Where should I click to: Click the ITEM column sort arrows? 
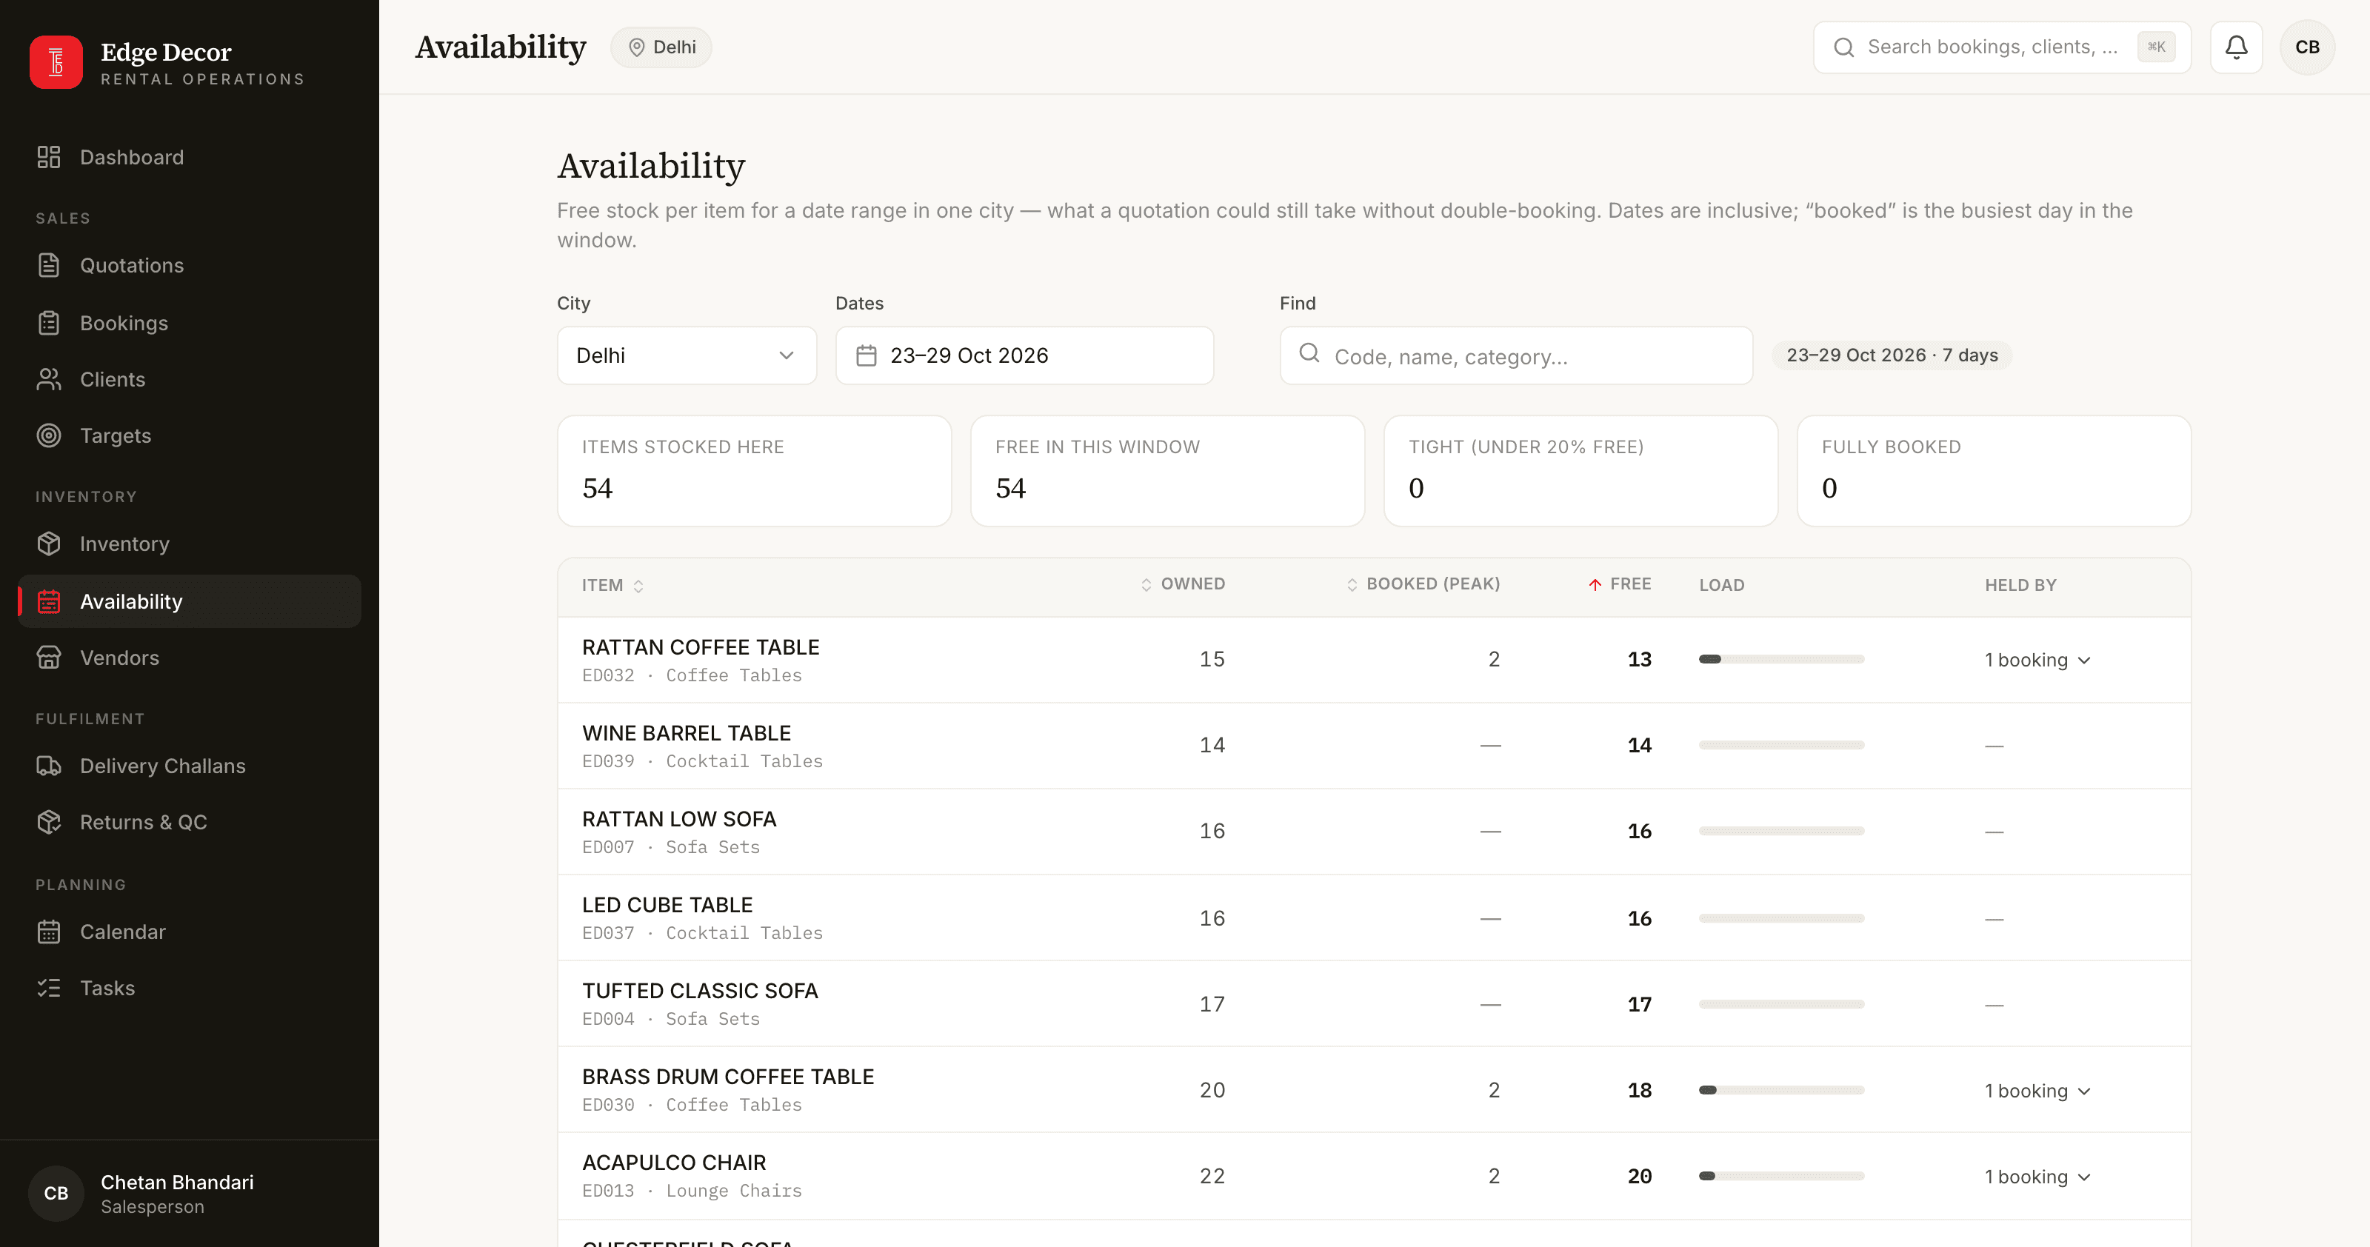(x=638, y=586)
